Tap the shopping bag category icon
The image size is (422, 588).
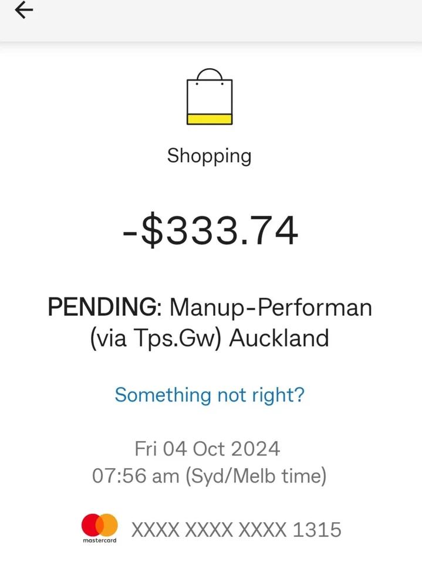(210, 97)
